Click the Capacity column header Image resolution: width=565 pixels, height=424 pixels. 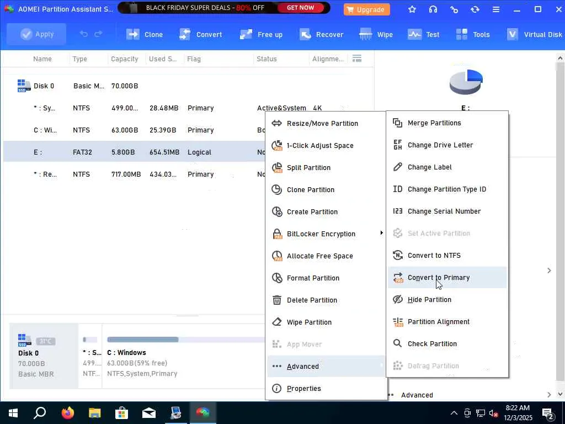(x=124, y=59)
